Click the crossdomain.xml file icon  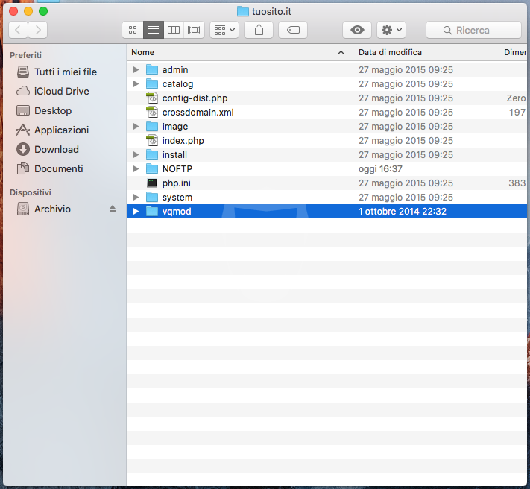[152, 113]
